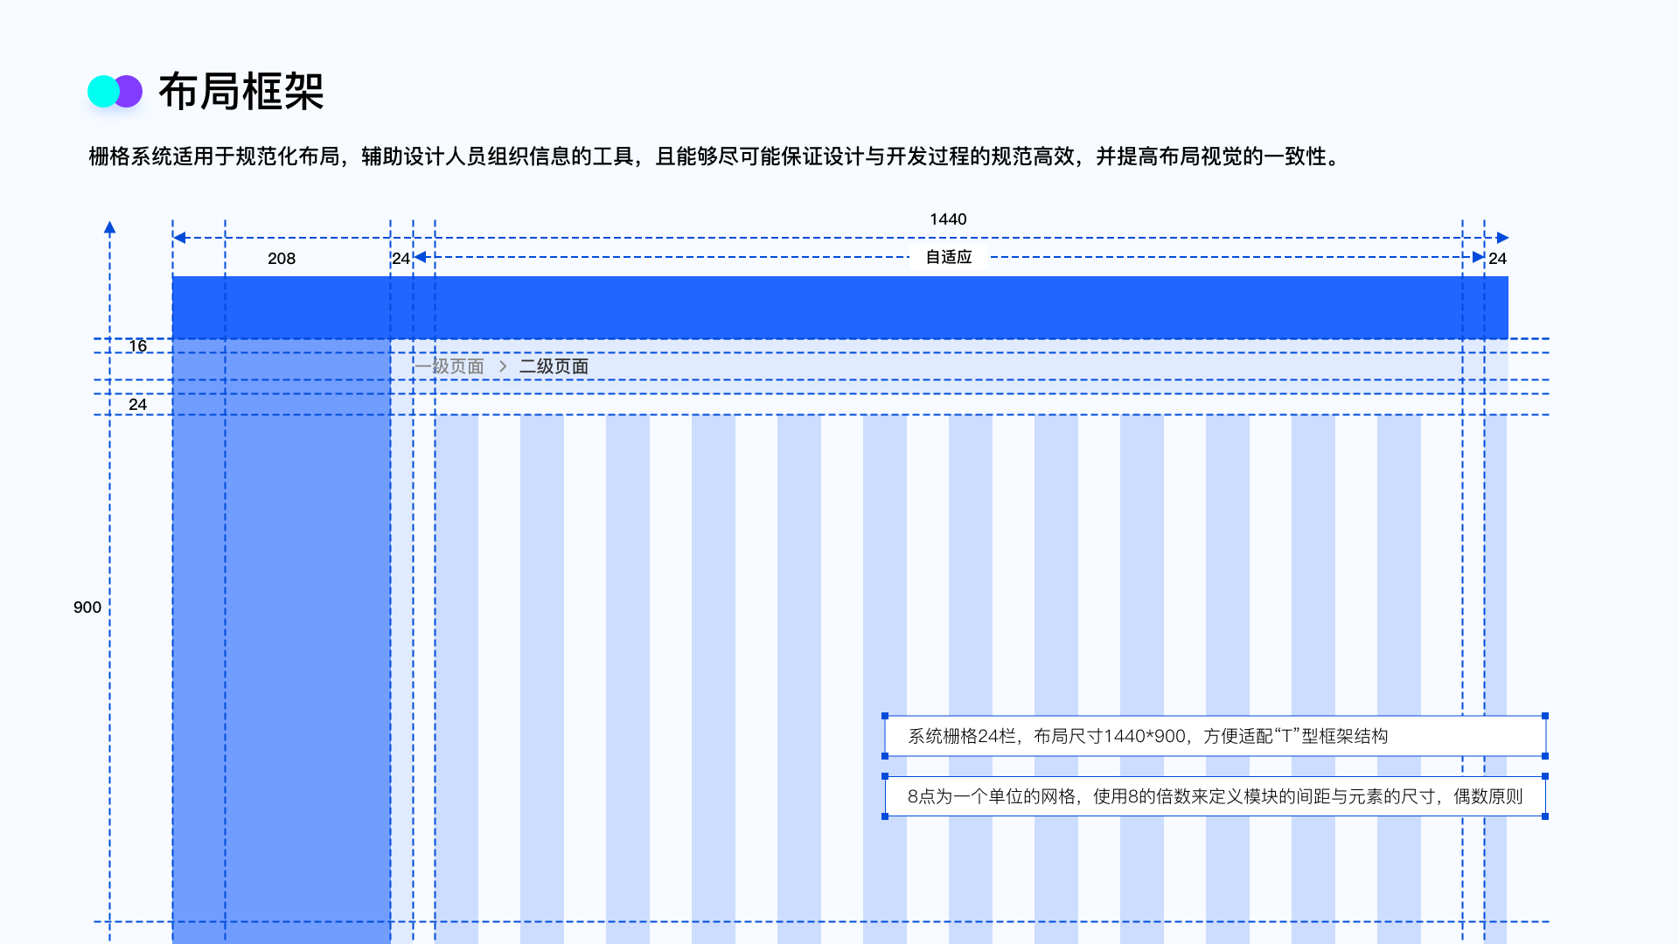Click the solid blue top header bar
This screenshot has width=1679, height=944.
pos(839,307)
